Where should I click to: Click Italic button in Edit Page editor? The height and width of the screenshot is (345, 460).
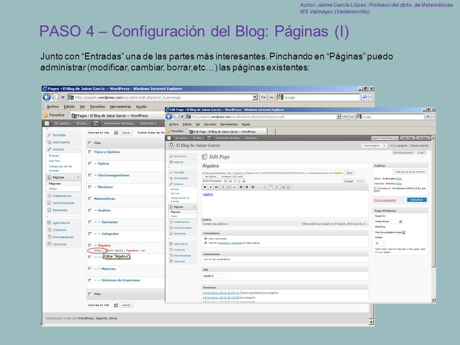(x=211, y=187)
